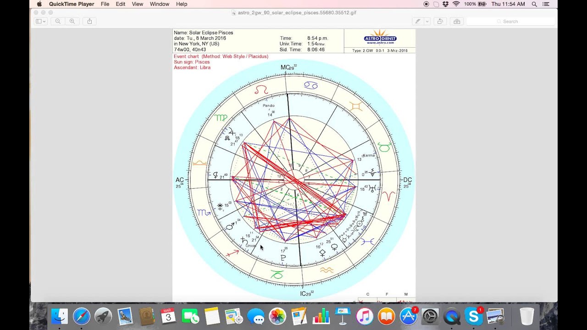Open Trash in the Dock
This screenshot has height=330, width=587.
[527, 316]
